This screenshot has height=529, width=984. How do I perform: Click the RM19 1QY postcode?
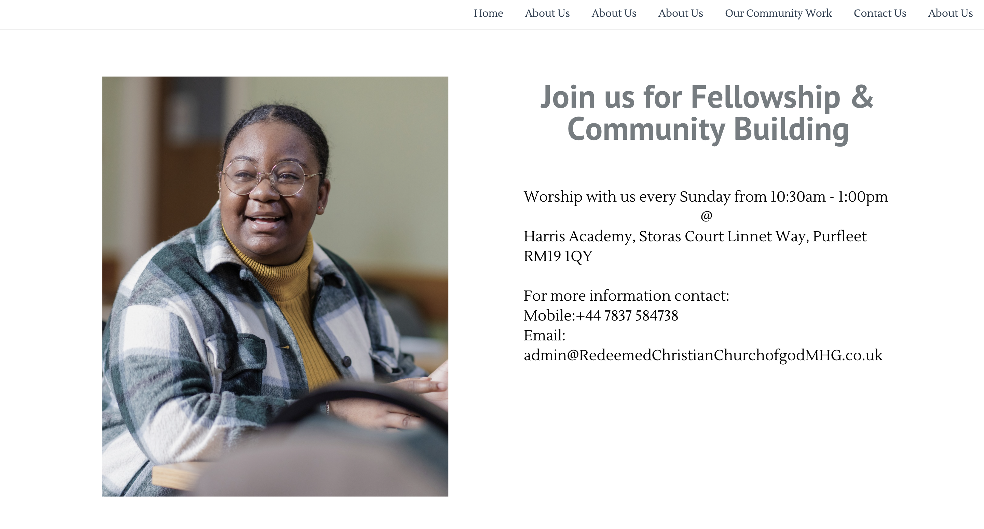point(558,256)
